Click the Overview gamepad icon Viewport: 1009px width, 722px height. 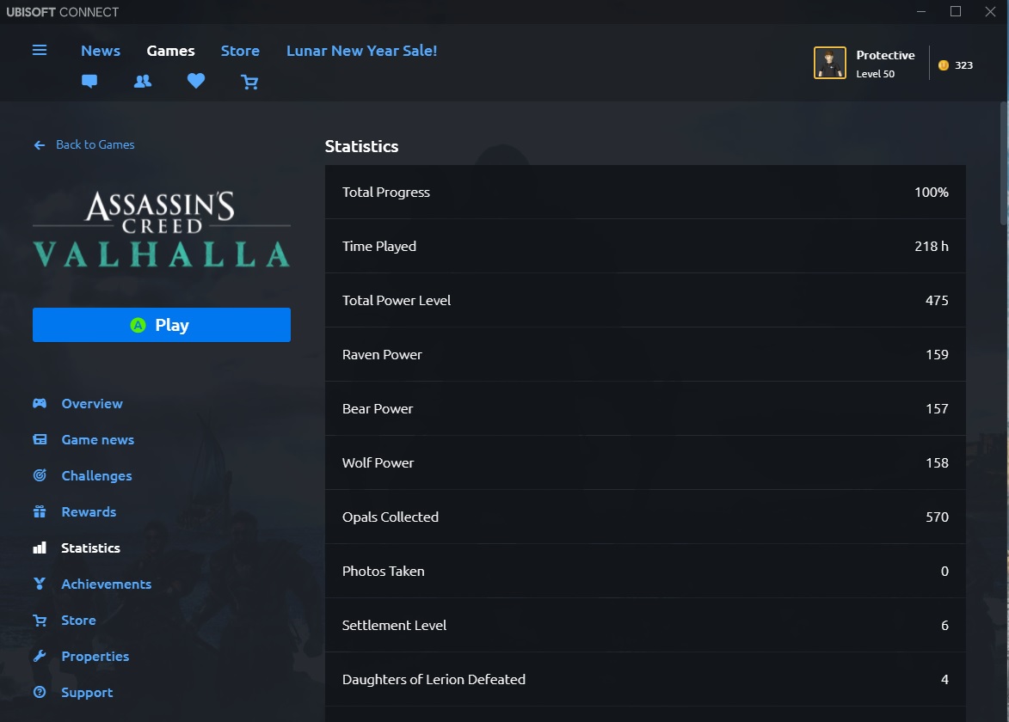click(40, 403)
